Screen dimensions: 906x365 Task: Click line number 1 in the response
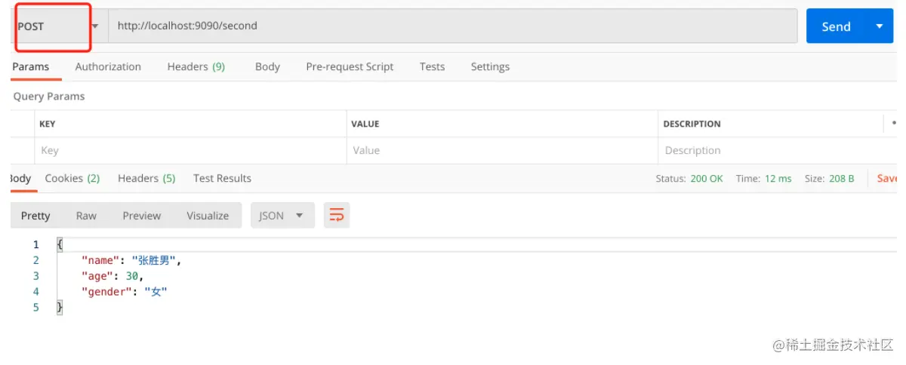(x=35, y=245)
